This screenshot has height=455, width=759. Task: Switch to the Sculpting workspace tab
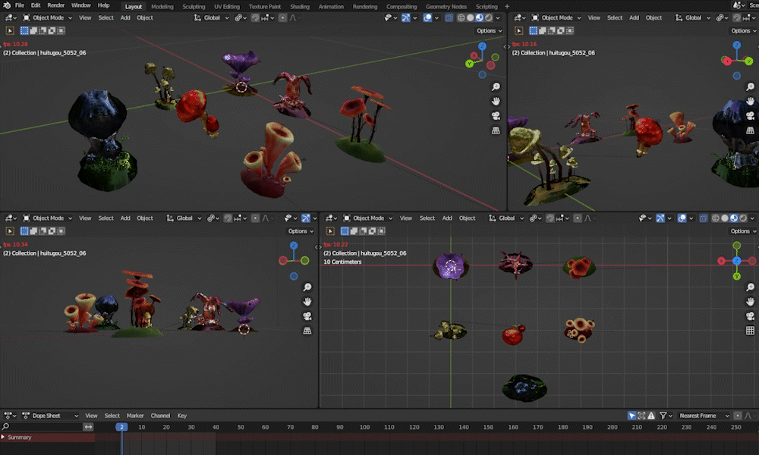point(194,6)
